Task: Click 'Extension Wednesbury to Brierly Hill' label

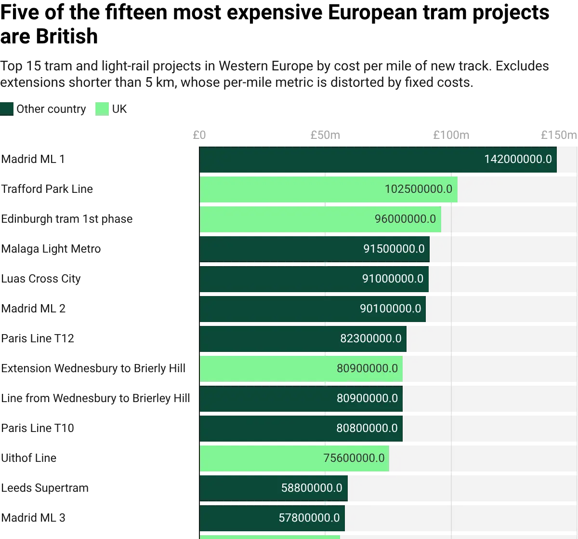Action: 93,368
